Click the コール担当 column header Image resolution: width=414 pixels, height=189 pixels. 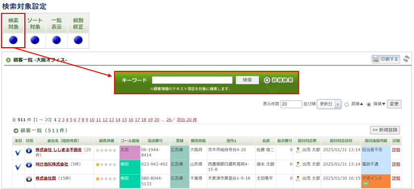point(129,141)
